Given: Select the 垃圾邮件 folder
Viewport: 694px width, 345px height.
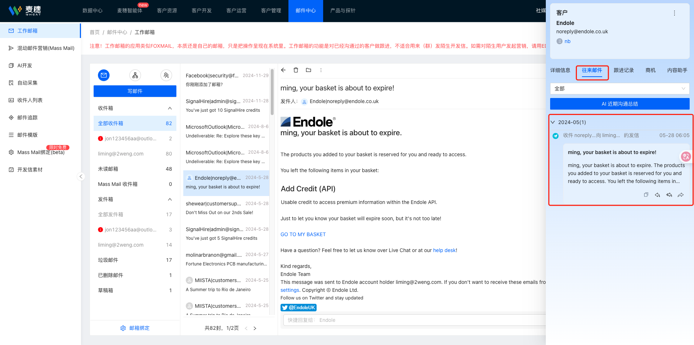Looking at the screenshot, I should tap(135, 260).
